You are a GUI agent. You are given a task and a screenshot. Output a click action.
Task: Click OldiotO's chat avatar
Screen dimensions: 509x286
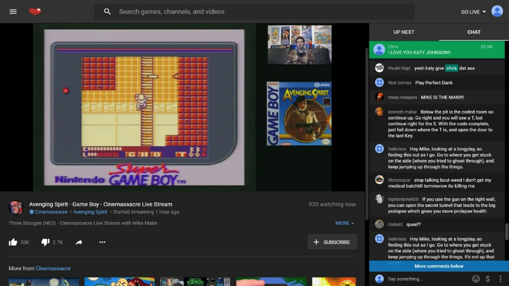pyautogui.click(x=379, y=224)
